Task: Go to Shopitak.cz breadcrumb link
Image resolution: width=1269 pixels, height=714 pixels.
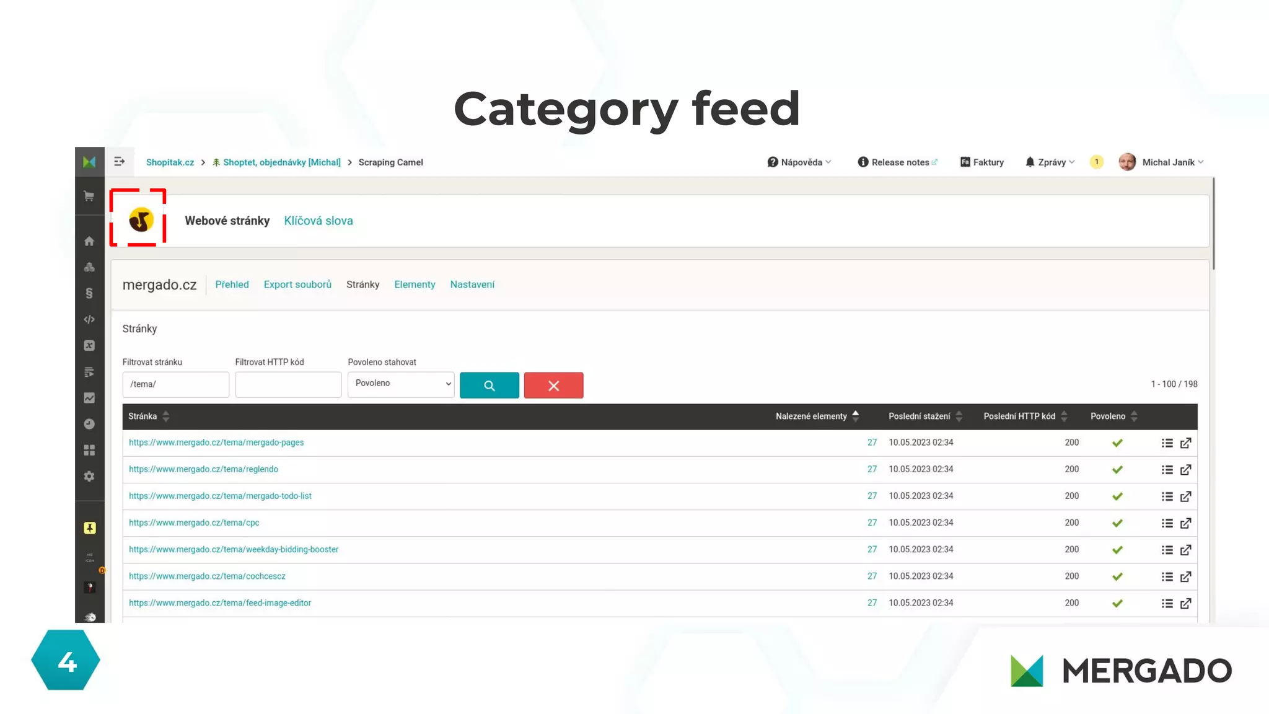Action: coord(170,162)
